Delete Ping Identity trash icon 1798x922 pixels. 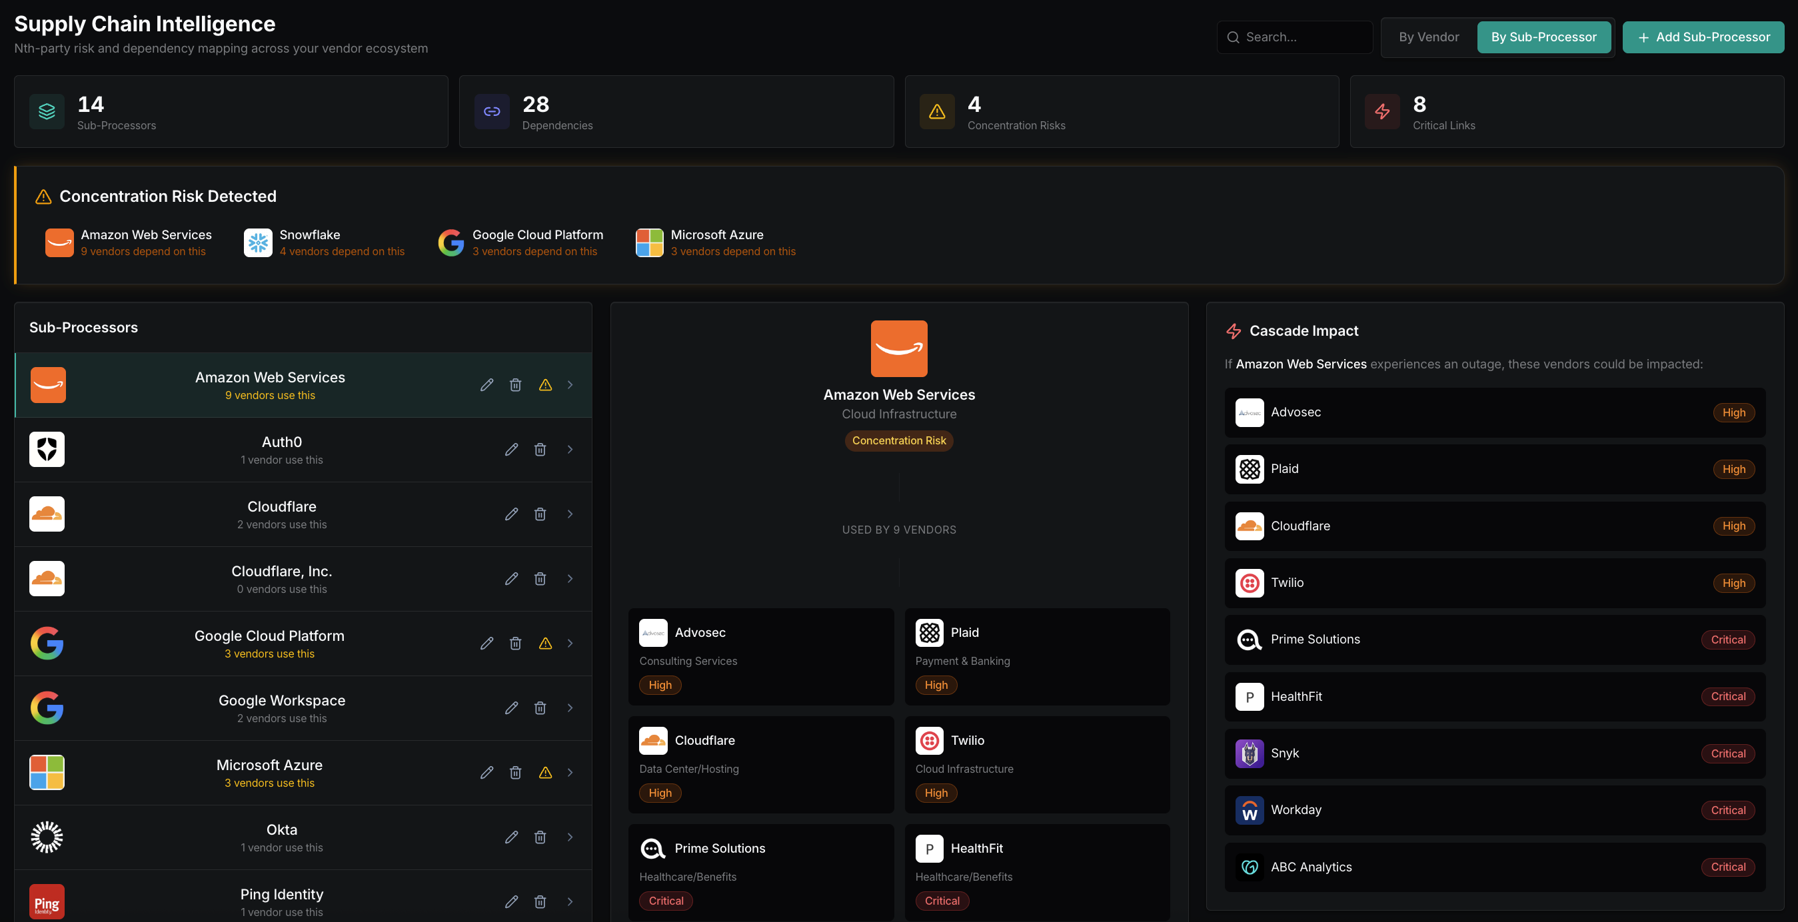point(540,902)
